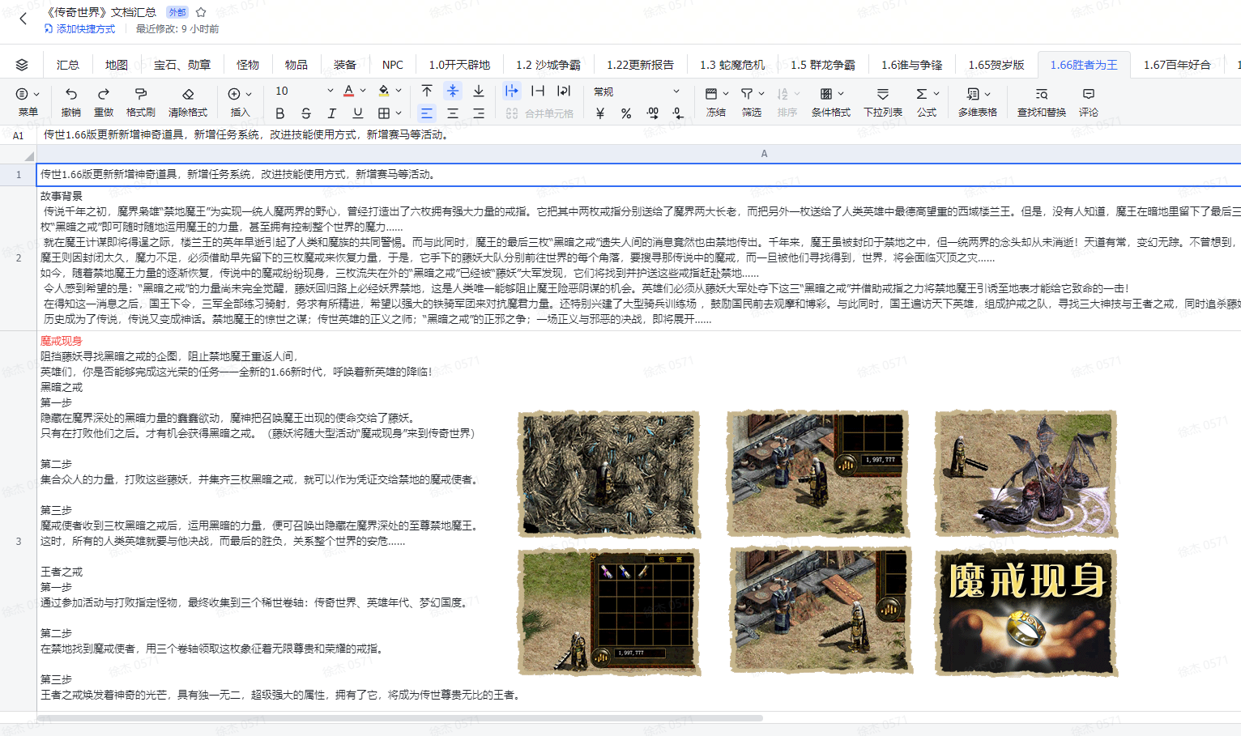Align text right
Image resolution: width=1241 pixels, height=736 pixels.
click(x=479, y=113)
